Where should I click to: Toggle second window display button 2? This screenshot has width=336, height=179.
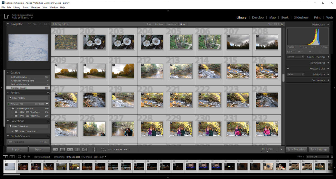pos(12,157)
